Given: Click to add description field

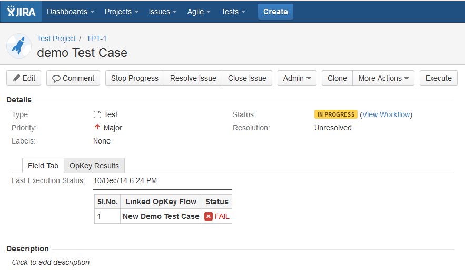Looking at the screenshot, I should click(51, 262).
